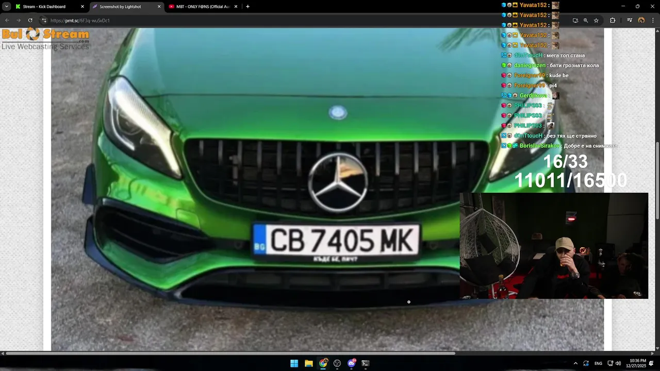The width and height of the screenshot is (660, 371).
Task: Open the volume speaker tray icon
Action: pos(618,363)
